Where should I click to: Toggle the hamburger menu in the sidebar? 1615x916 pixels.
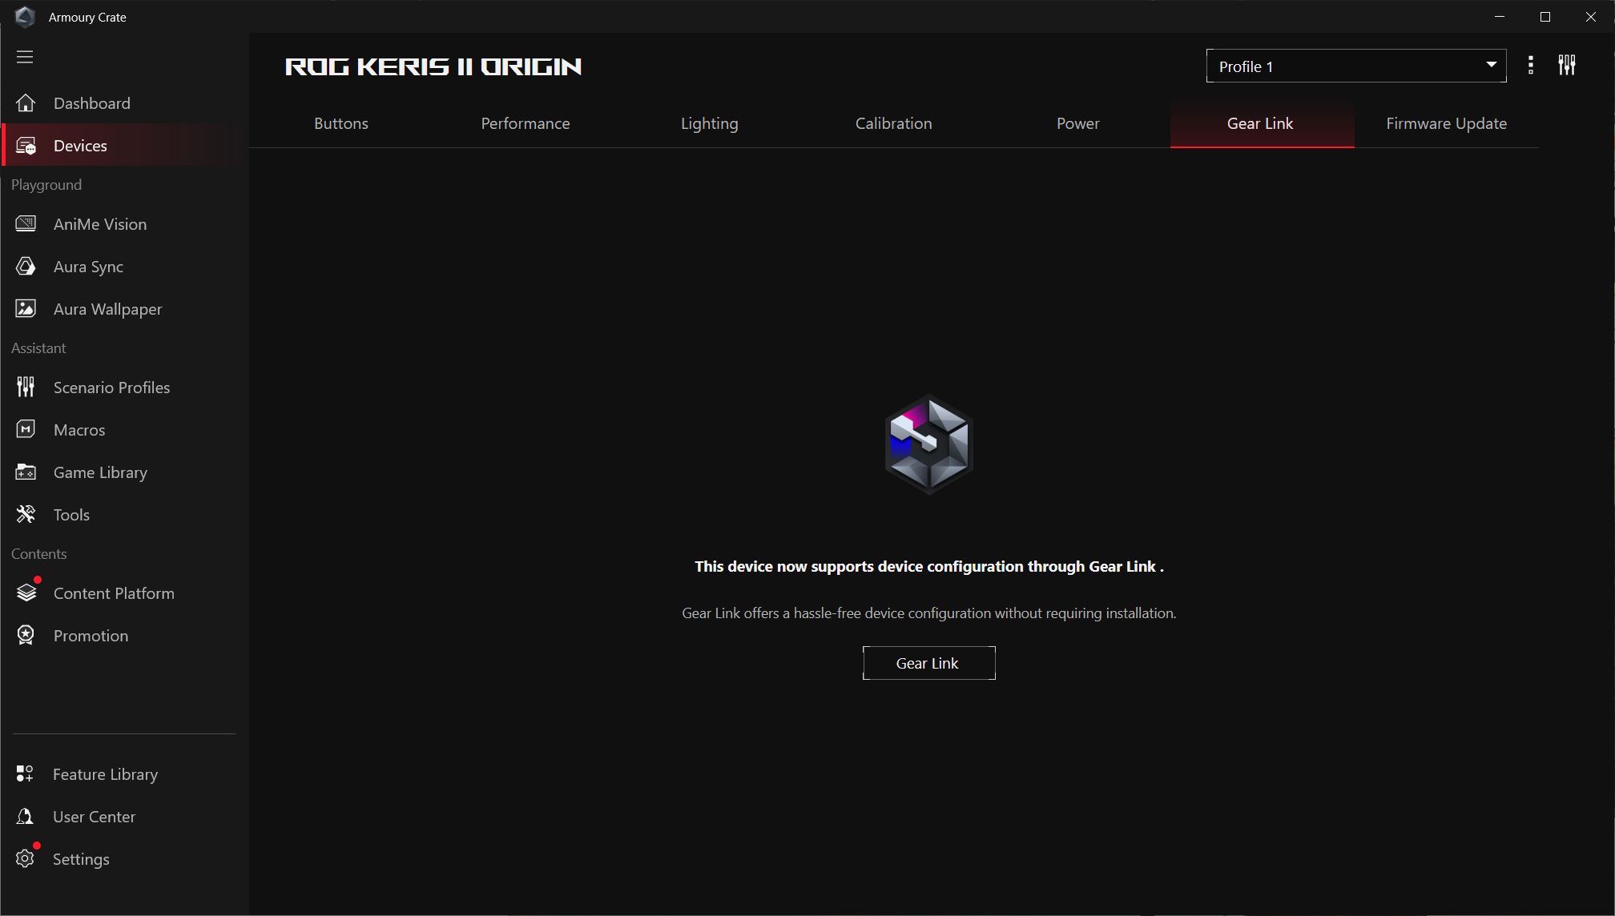(25, 57)
